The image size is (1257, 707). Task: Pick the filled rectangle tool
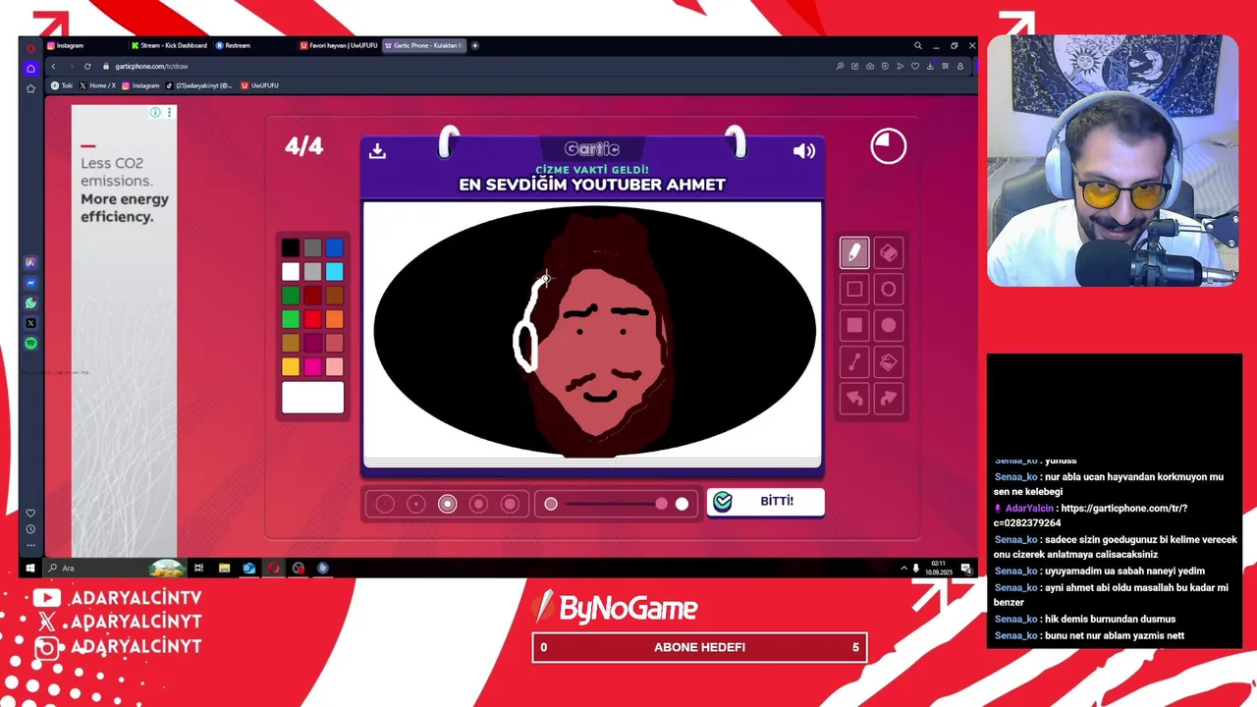(x=854, y=325)
